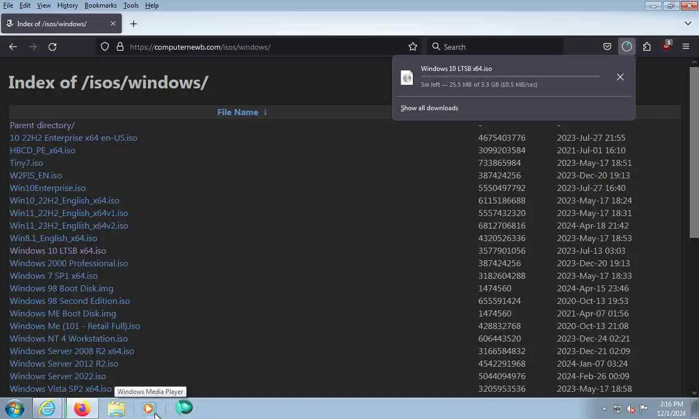Download Win10_22H2_English_x64.iso

point(64,200)
